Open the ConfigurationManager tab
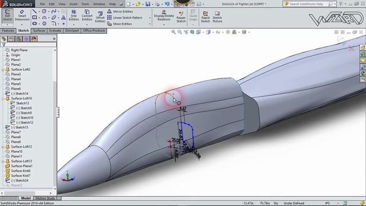The image size is (366, 206). 19,39
